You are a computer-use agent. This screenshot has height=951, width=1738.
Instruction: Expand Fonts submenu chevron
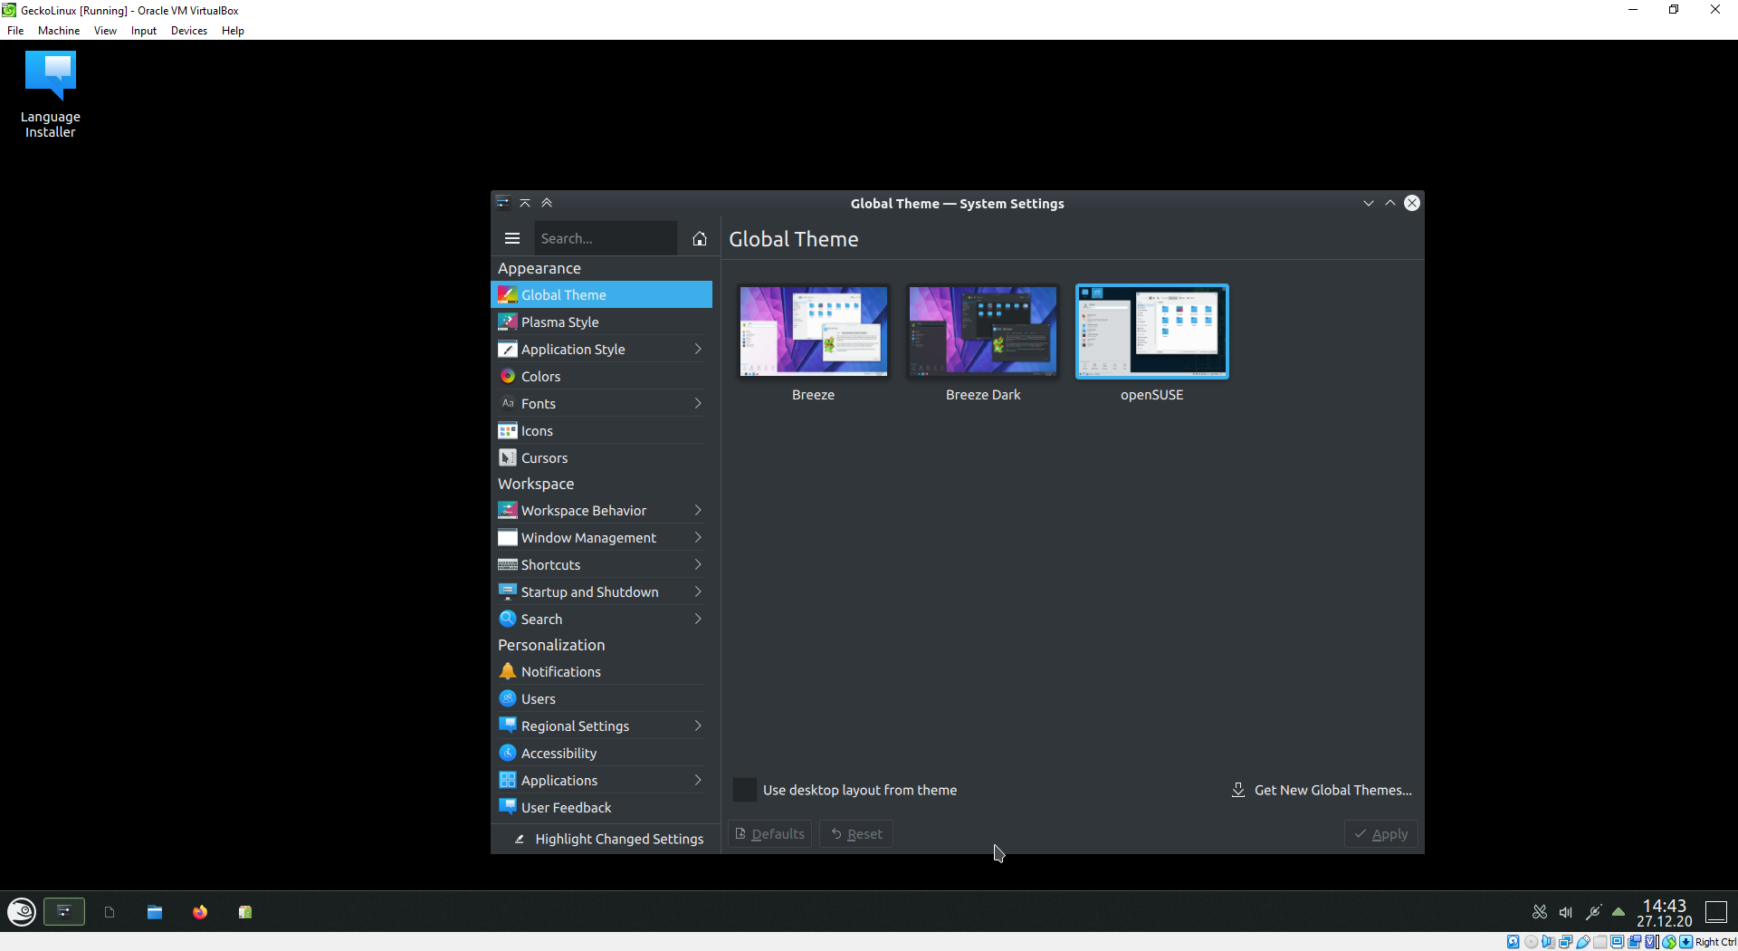[698, 403]
